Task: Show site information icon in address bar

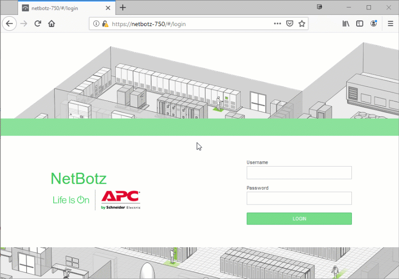Action: tap(96, 24)
